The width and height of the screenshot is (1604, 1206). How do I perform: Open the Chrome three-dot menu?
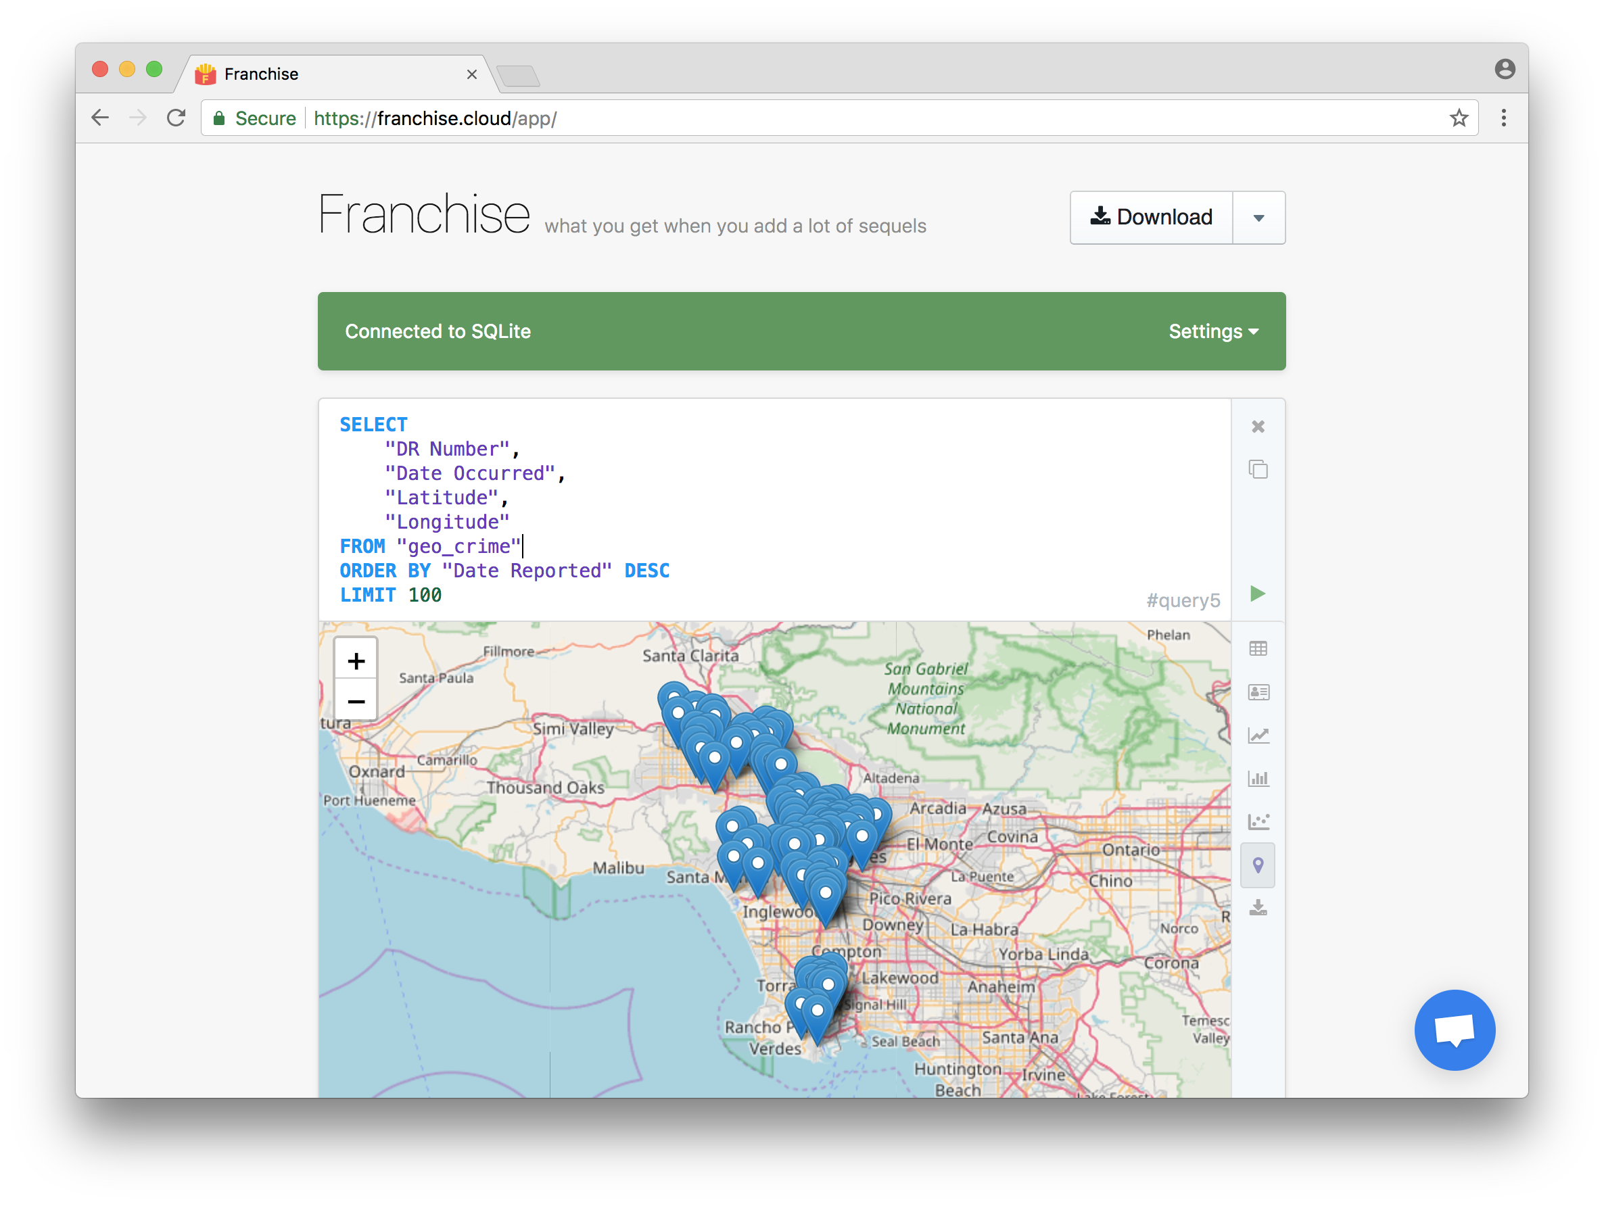[1503, 118]
